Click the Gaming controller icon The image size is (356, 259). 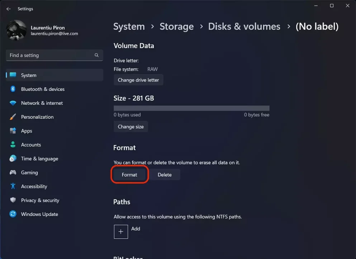(x=13, y=173)
